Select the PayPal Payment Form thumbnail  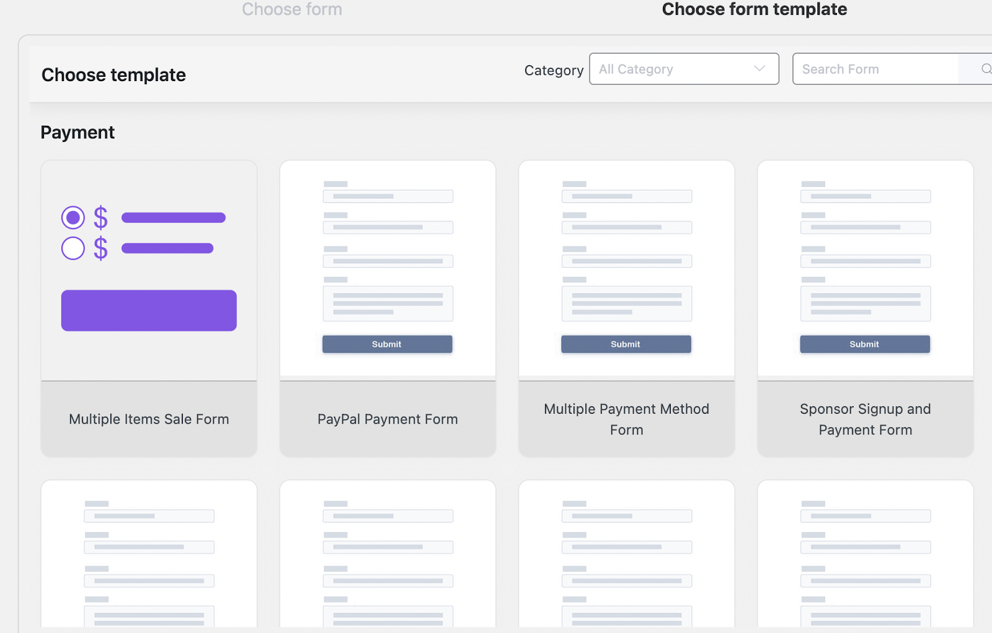pos(387,271)
